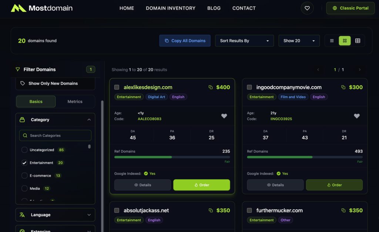
Task: Open the favorites heart in header
Action: click(x=307, y=8)
